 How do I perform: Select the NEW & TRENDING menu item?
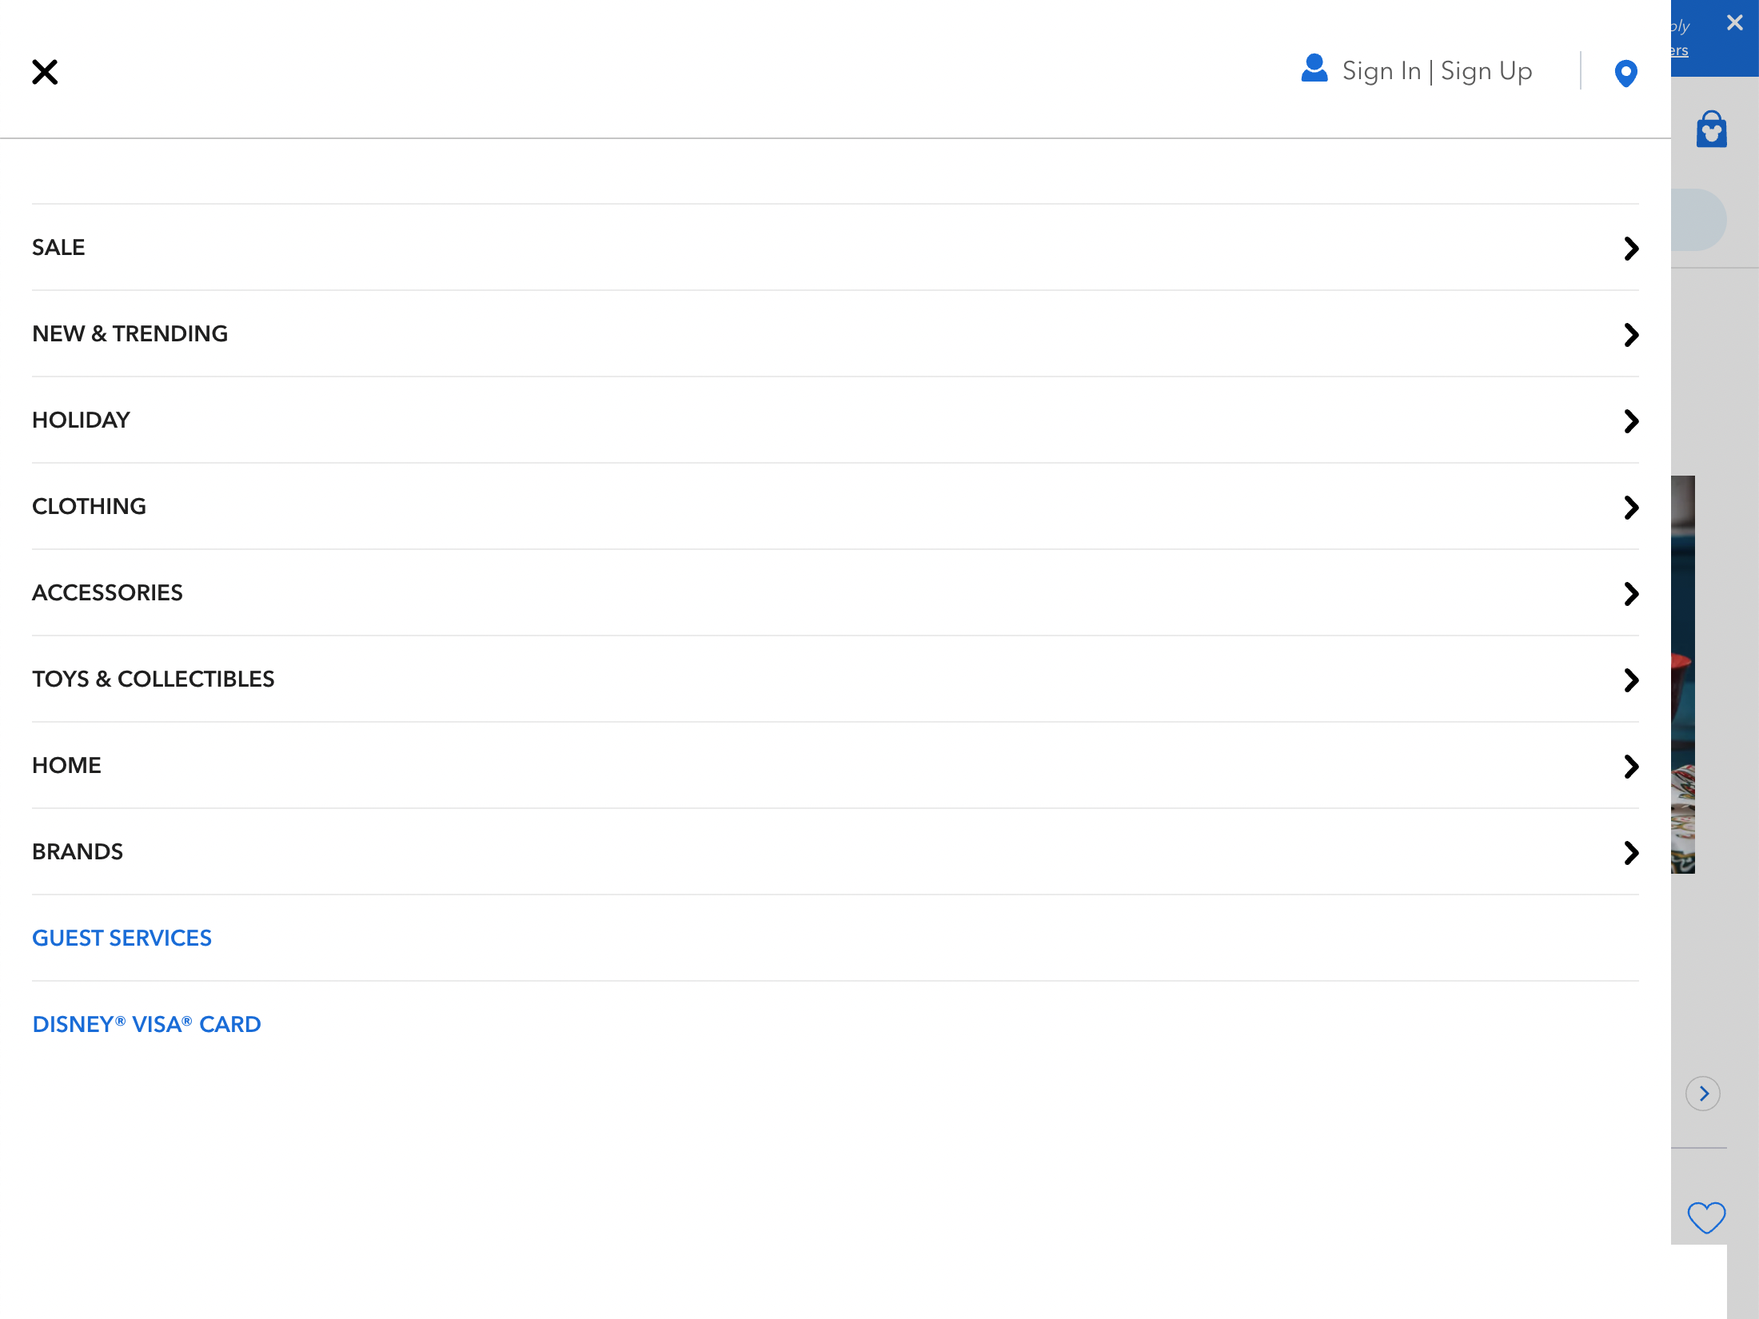[x=130, y=333]
